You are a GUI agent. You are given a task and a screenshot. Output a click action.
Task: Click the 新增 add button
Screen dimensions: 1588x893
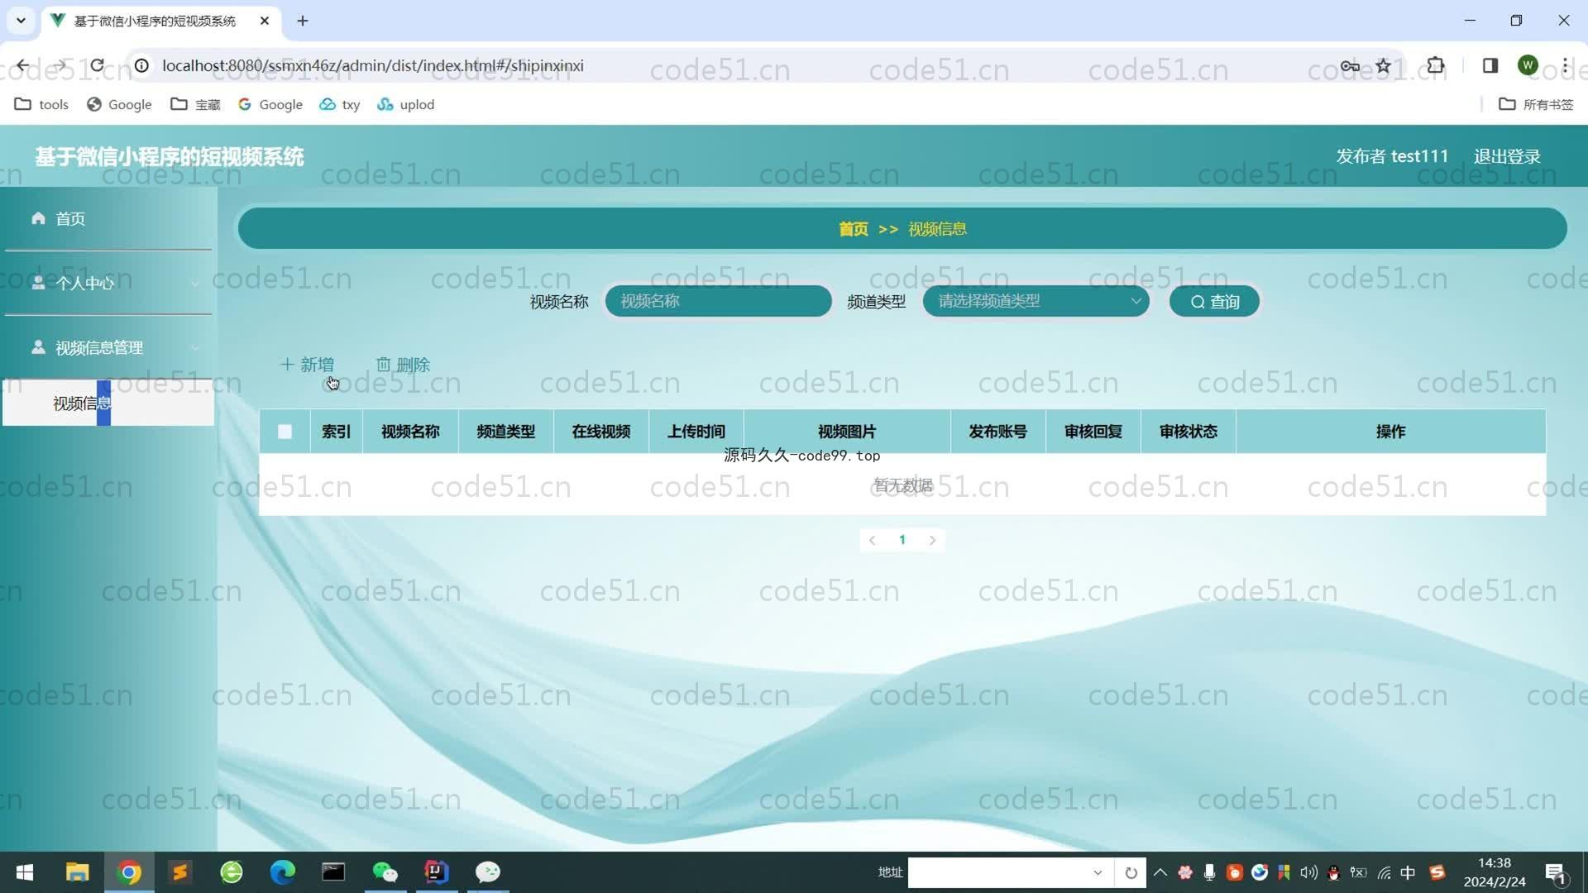(x=308, y=365)
